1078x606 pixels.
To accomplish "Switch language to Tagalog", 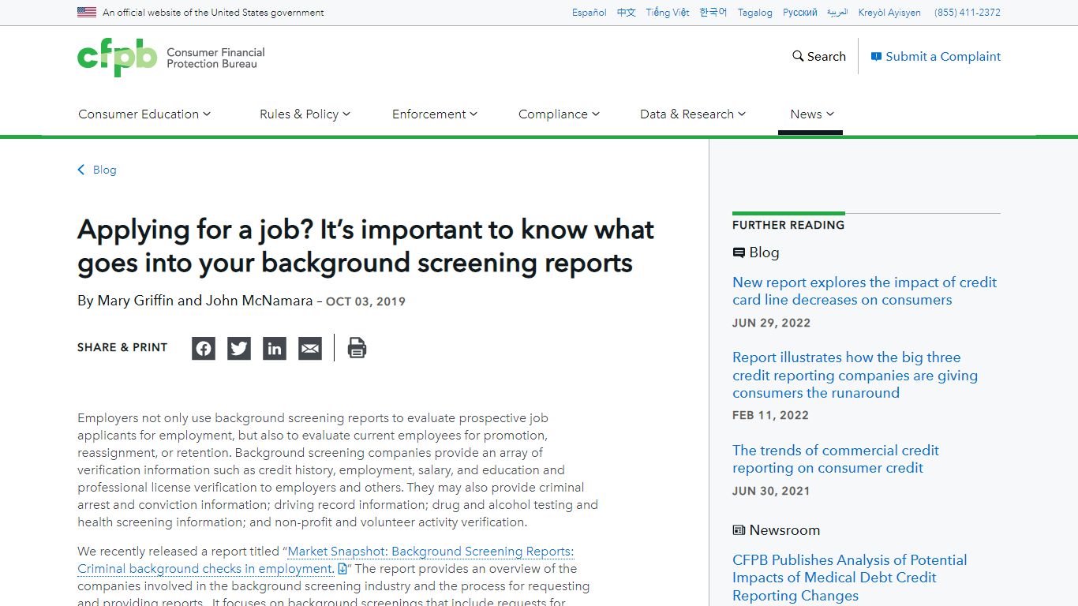I will click(x=755, y=13).
